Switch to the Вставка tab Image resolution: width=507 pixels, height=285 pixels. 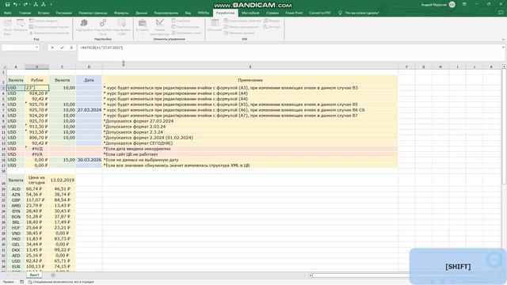tap(44, 13)
